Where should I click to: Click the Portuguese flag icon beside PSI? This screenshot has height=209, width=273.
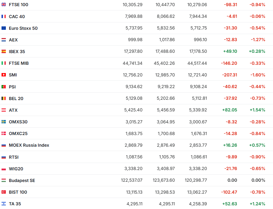4,87
